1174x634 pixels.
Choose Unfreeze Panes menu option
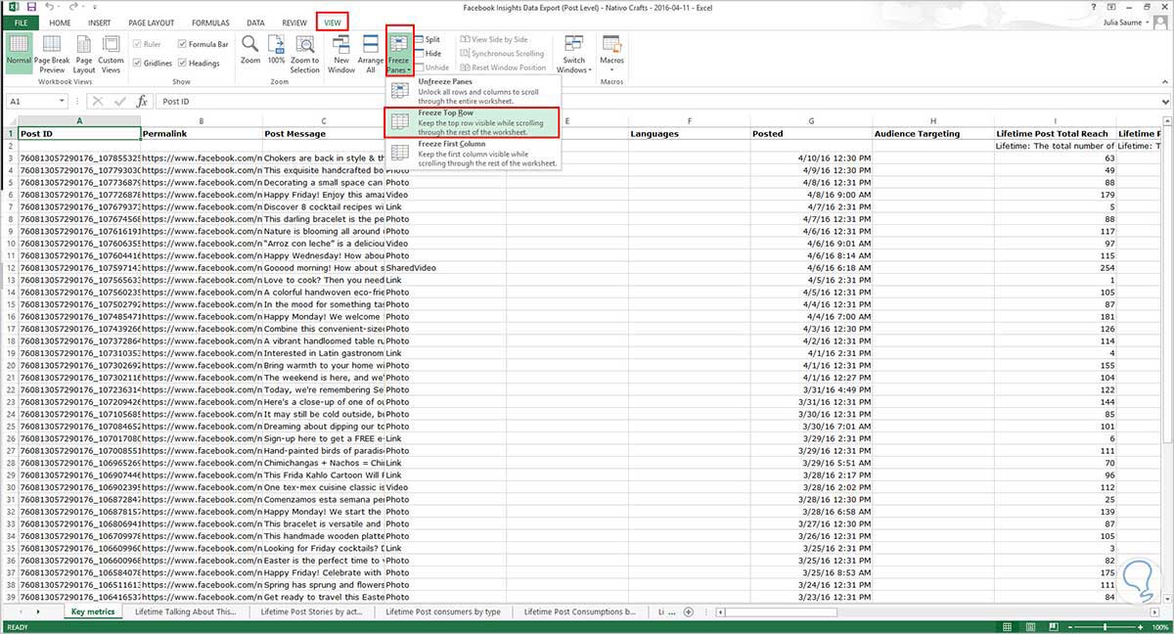pyautogui.click(x=474, y=91)
